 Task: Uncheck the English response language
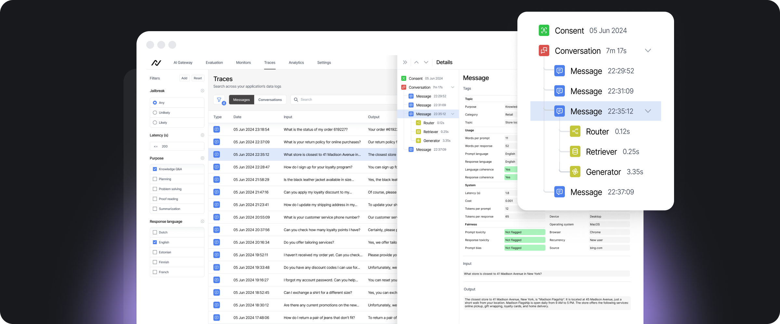155,242
